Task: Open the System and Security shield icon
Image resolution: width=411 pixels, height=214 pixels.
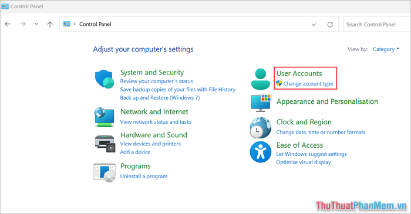Action: 105,79
